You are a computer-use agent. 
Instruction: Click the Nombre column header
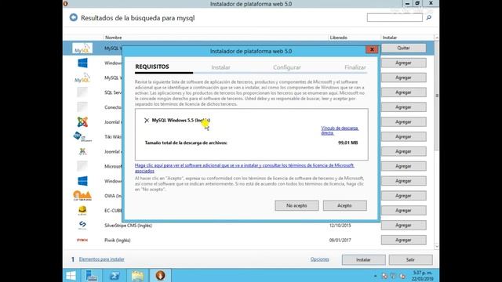(x=114, y=38)
